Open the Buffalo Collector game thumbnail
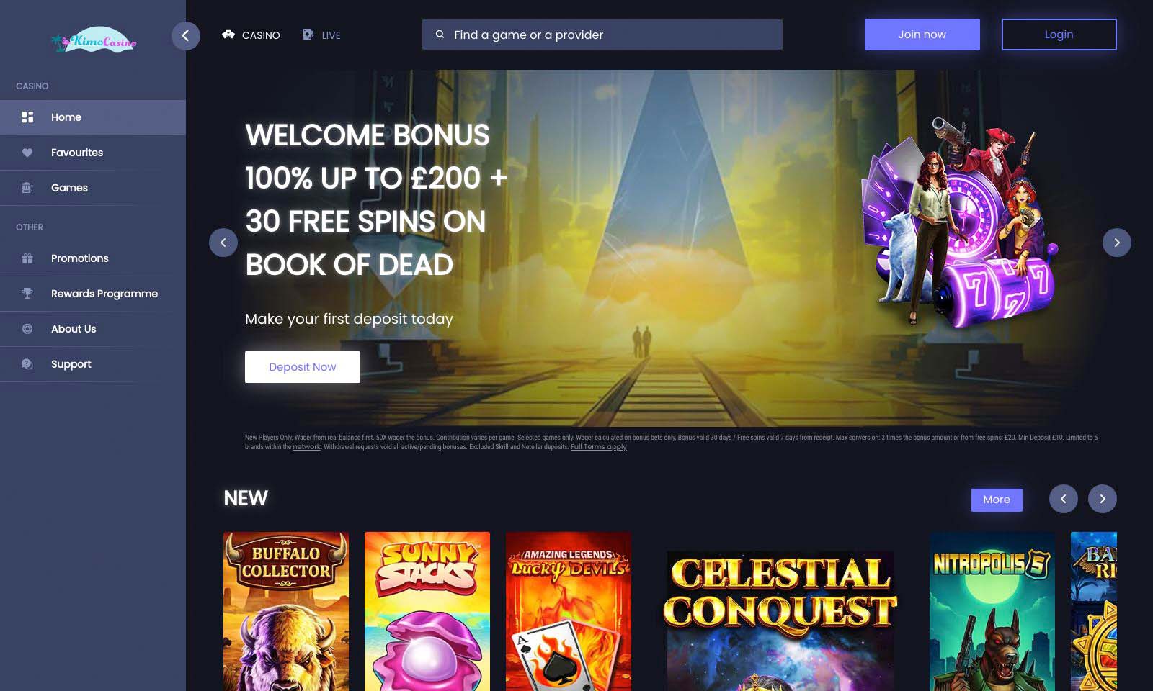1153x691 pixels. [286, 611]
